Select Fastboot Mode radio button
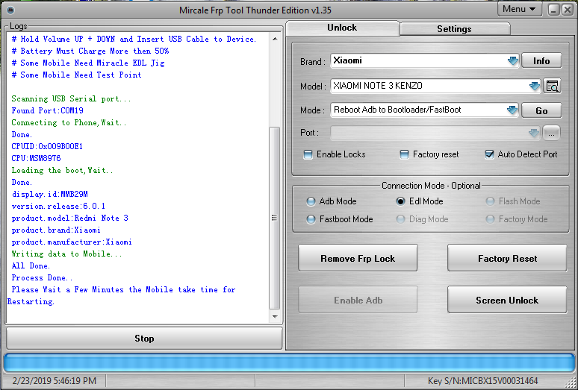This screenshot has width=578, height=390. 311,219
